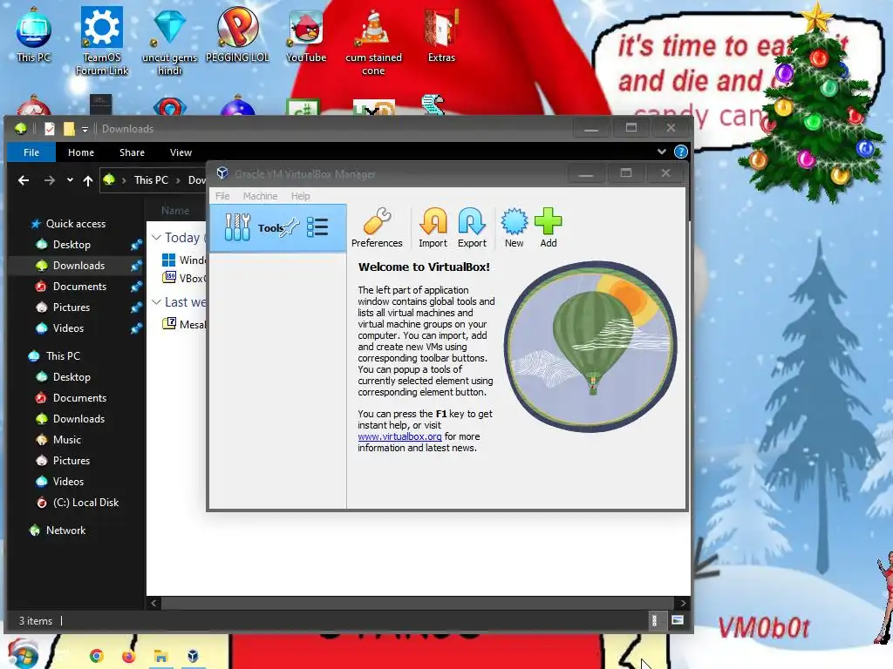The image size is (893, 669).
Task: Click the horizontal scrollbar left arrow
Action: tap(153, 603)
